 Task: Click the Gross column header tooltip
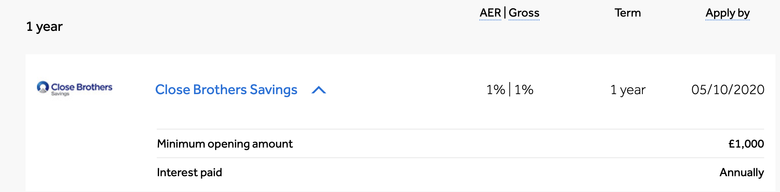click(524, 13)
